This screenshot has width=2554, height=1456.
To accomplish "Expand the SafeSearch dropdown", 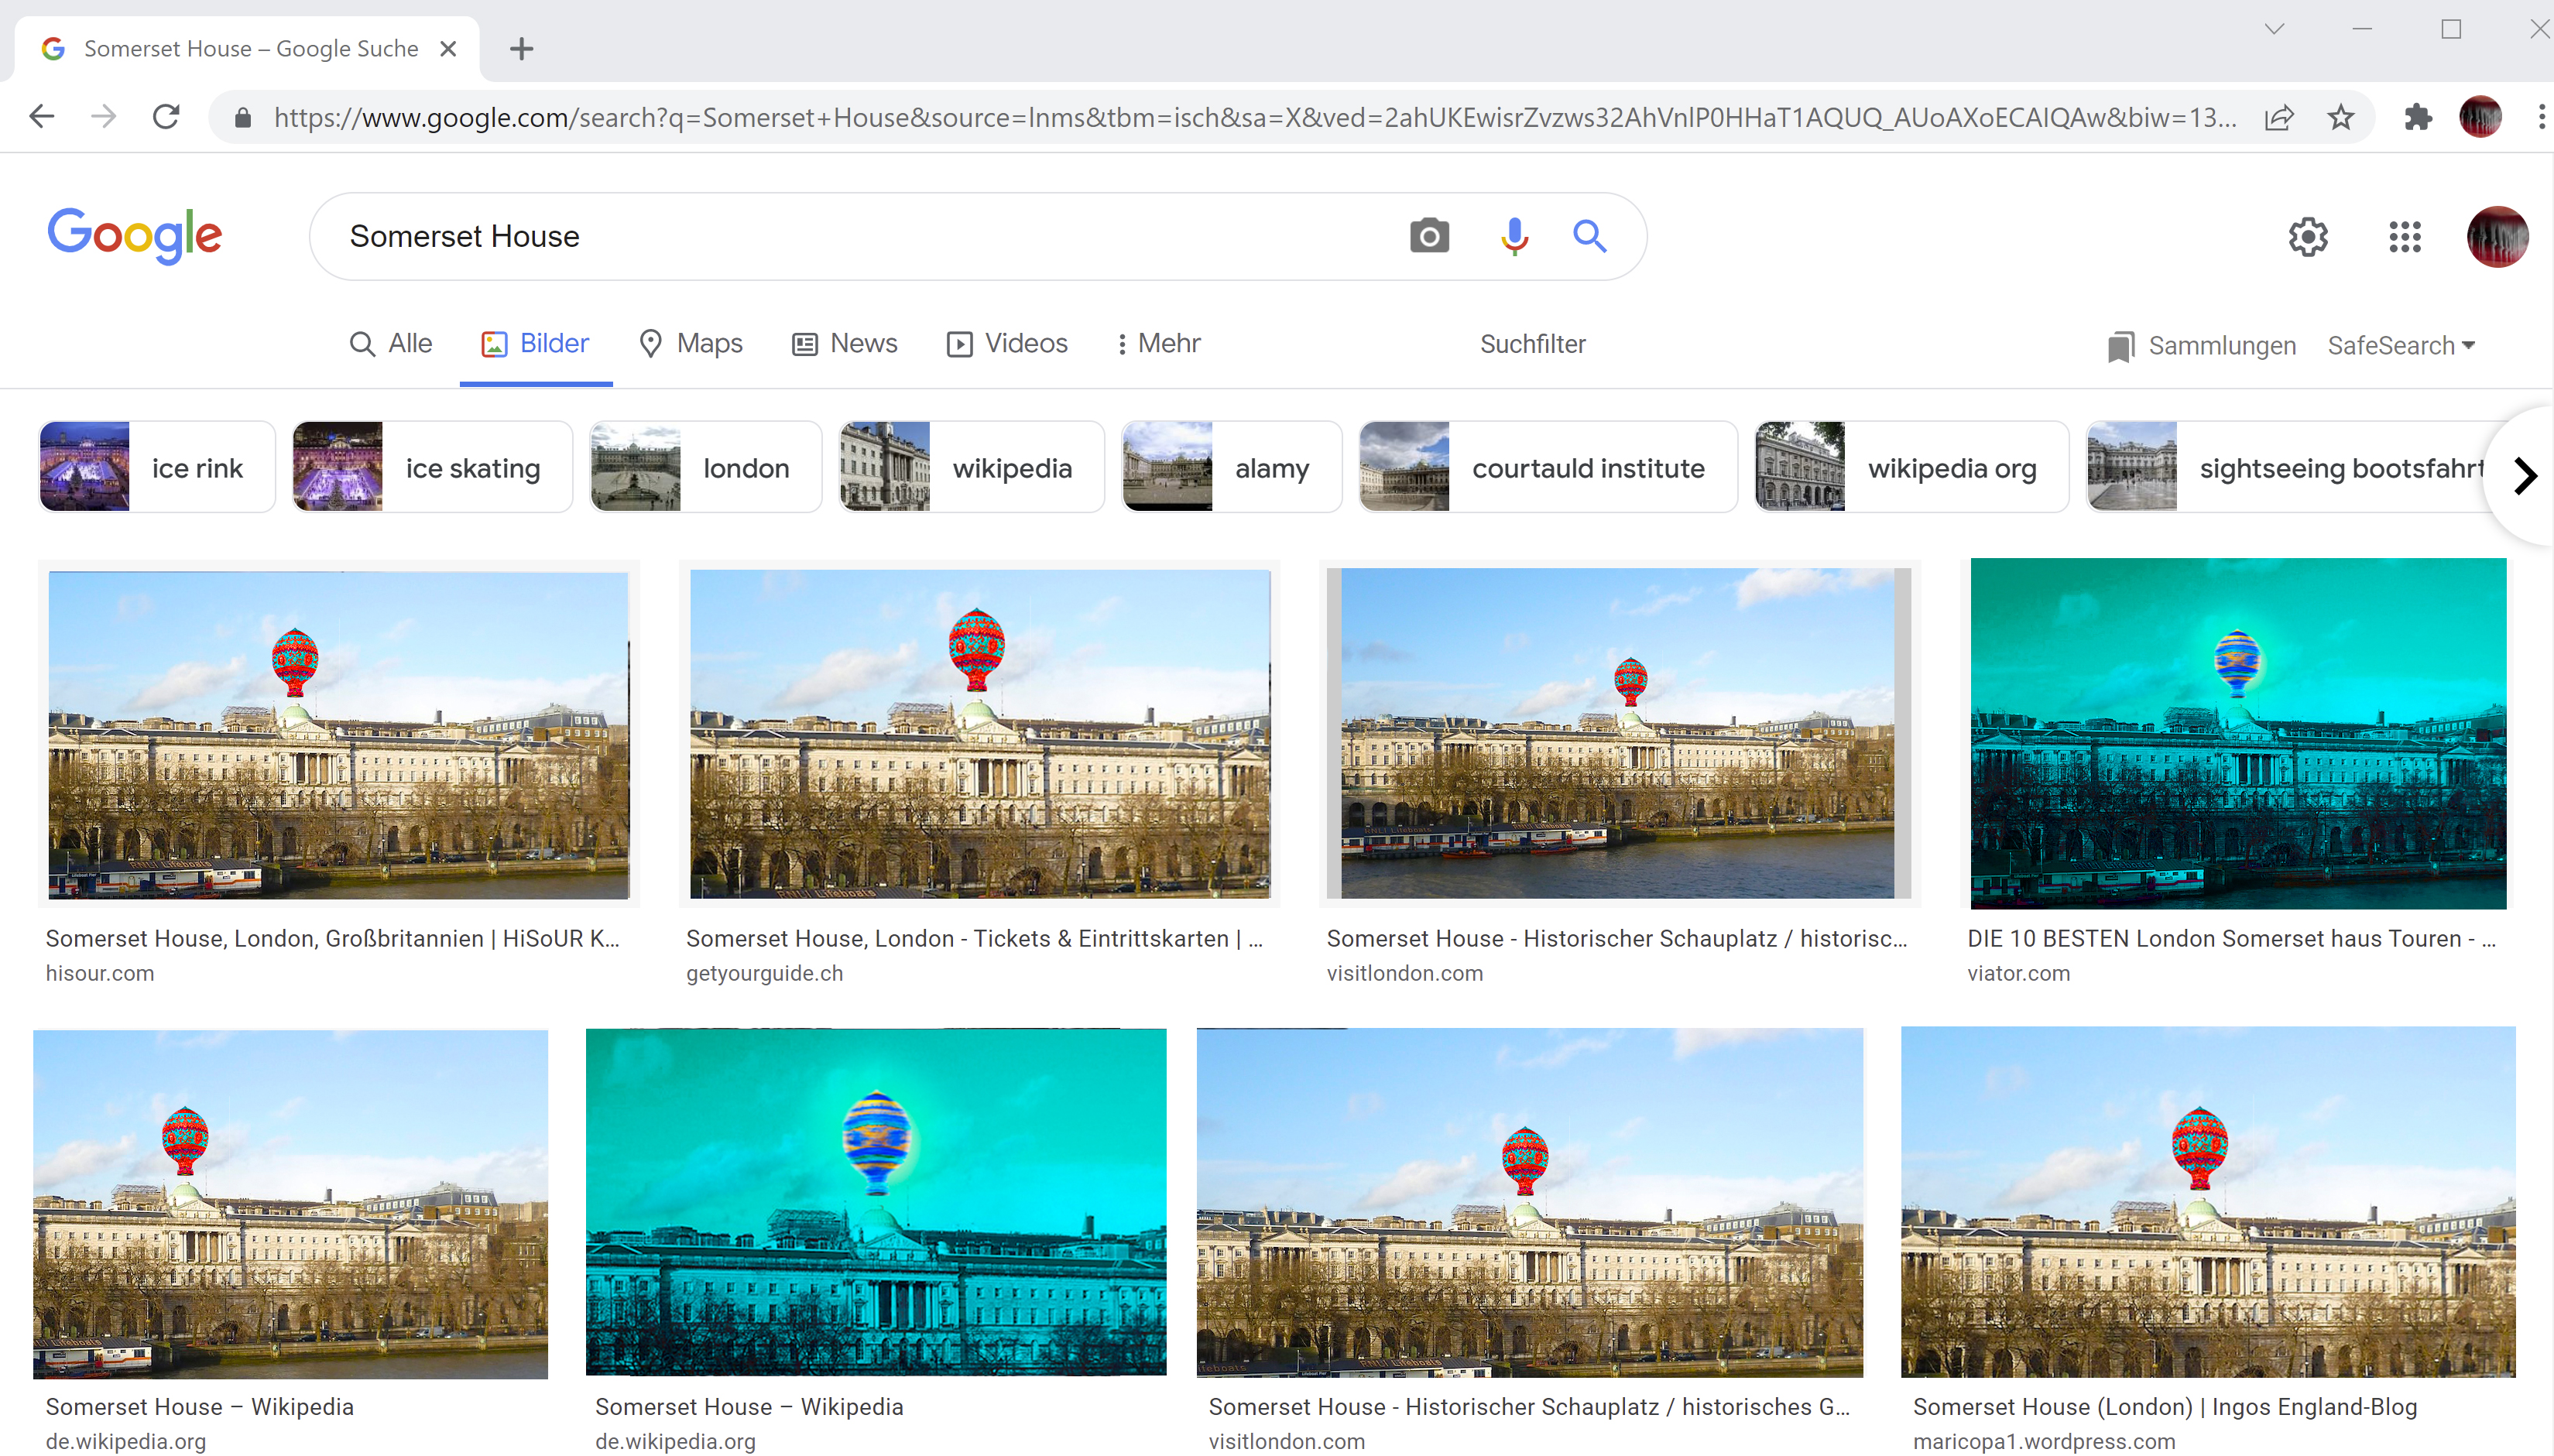I will tap(2400, 345).
